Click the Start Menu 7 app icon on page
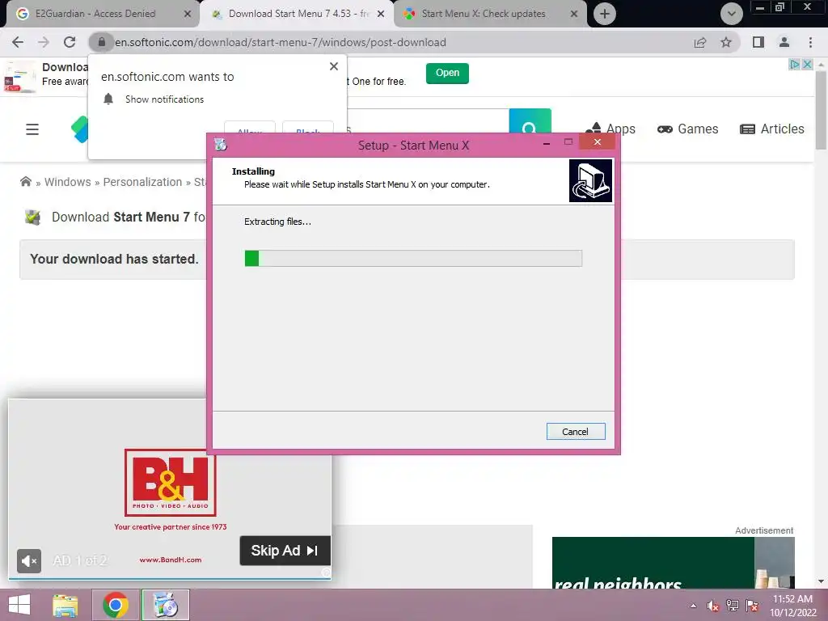 (x=33, y=217)
